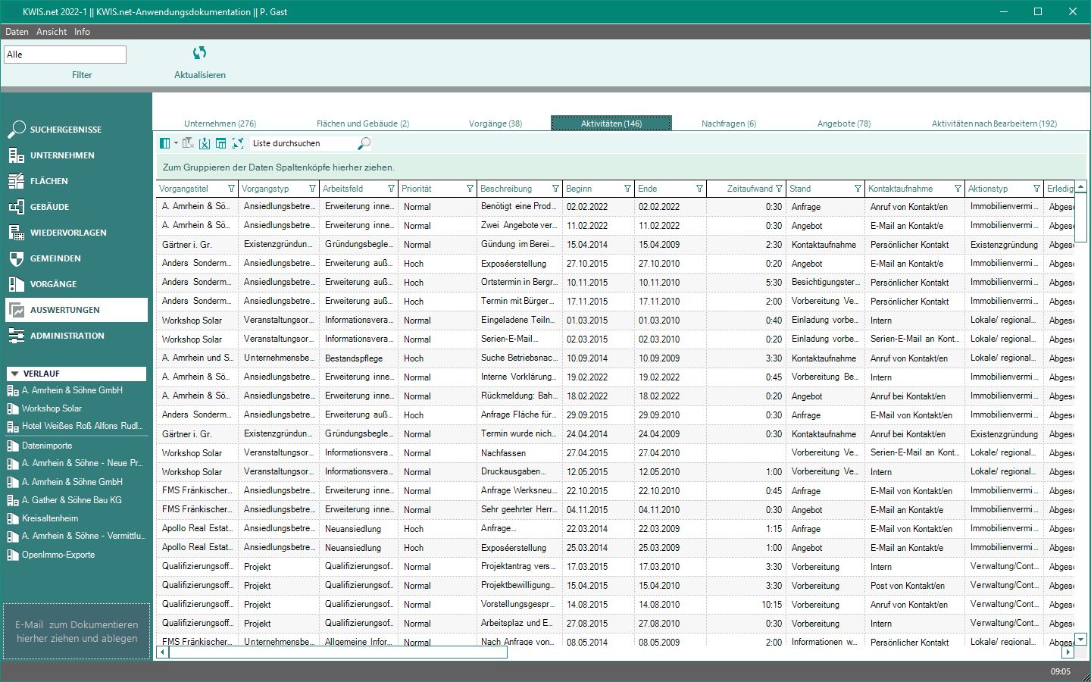Open filter for Stand column

858,189
